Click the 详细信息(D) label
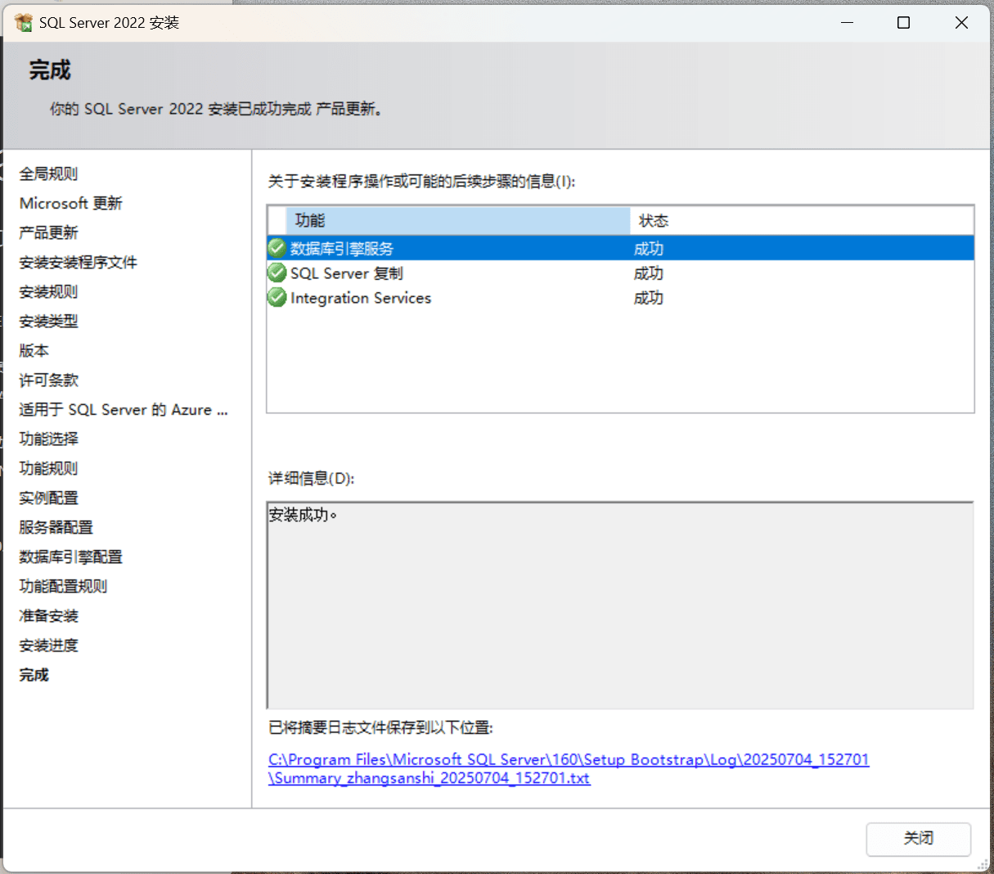994x874 pixels. 311,478
